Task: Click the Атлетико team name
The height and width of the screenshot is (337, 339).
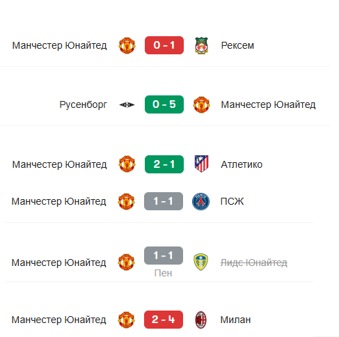Action: click(242, 164)
